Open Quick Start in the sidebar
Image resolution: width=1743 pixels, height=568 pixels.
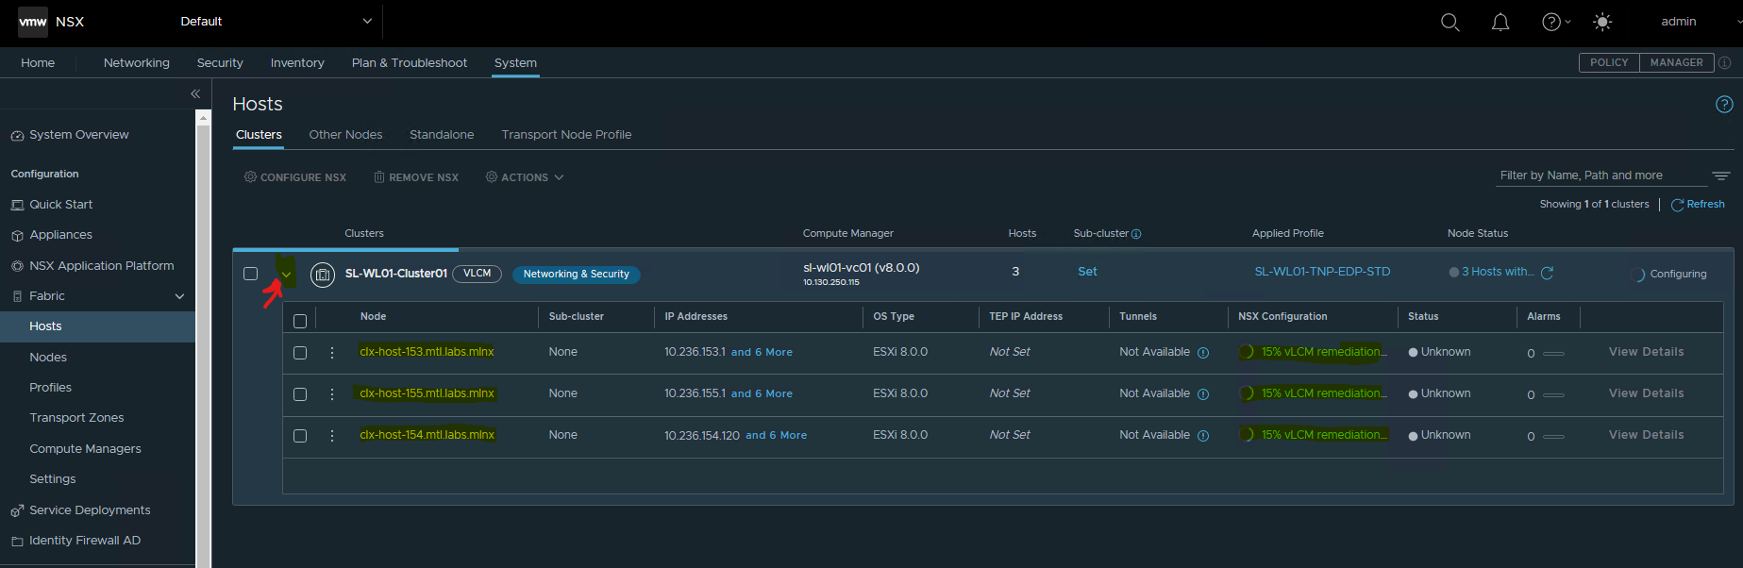61,205
